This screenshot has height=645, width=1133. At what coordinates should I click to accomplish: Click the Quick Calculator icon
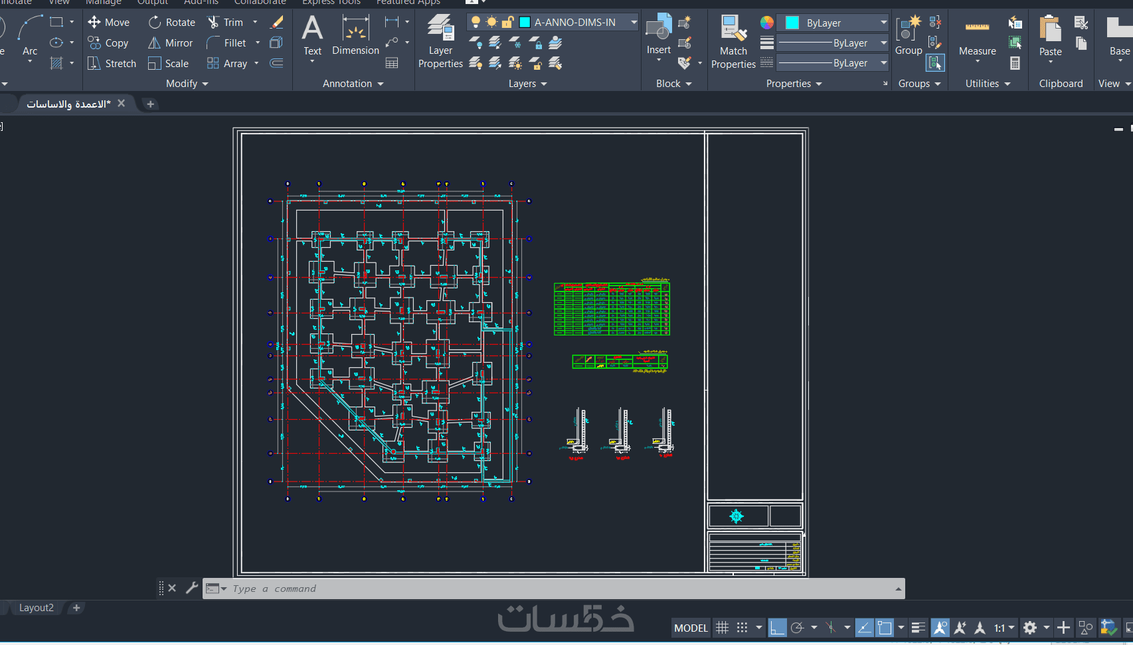click(x=1015, y=64)
